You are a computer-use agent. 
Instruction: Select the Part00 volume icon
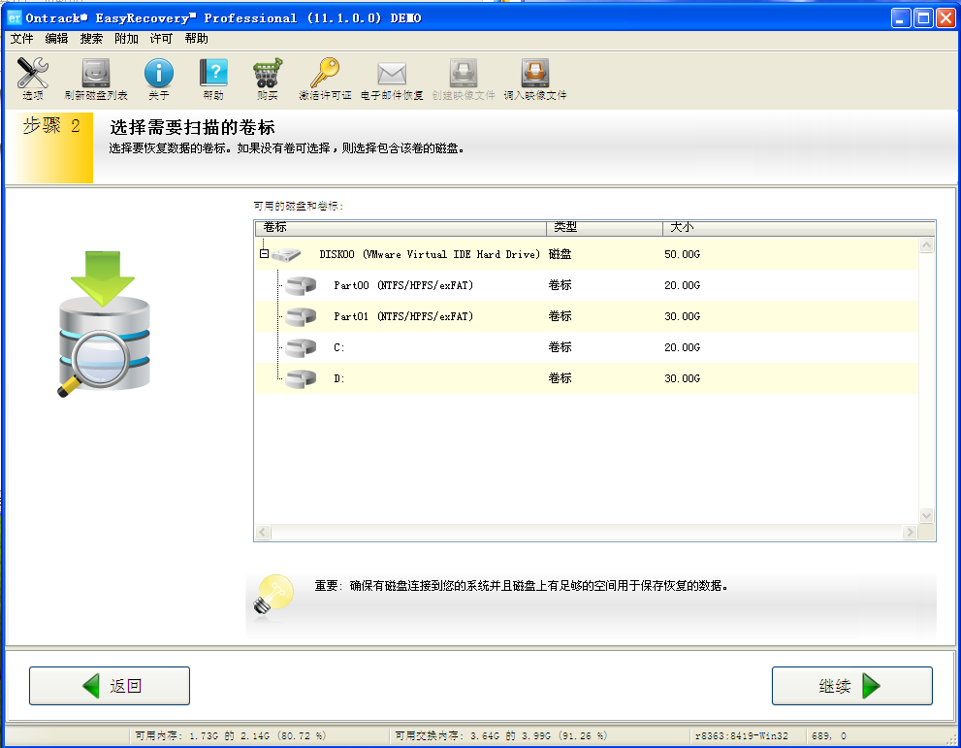pyautogui.click(x=301, y=285)
